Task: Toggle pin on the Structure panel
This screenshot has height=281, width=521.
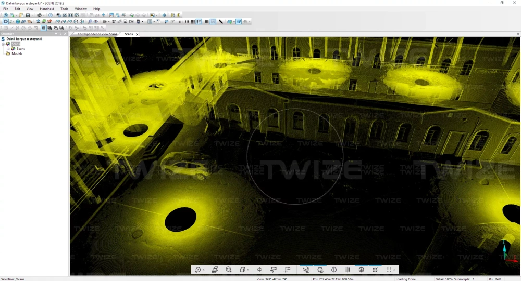Action: (x=60, y=34)
